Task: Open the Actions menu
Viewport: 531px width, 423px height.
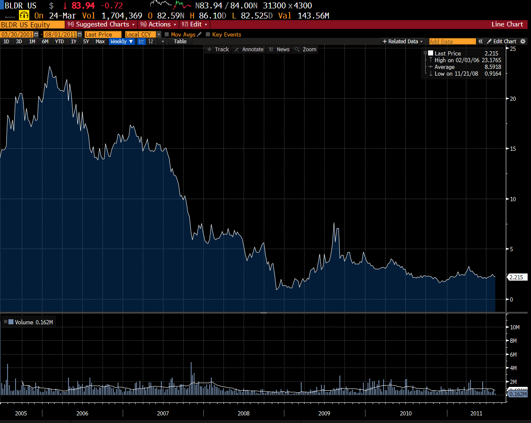Action: (x=158, y=24)
